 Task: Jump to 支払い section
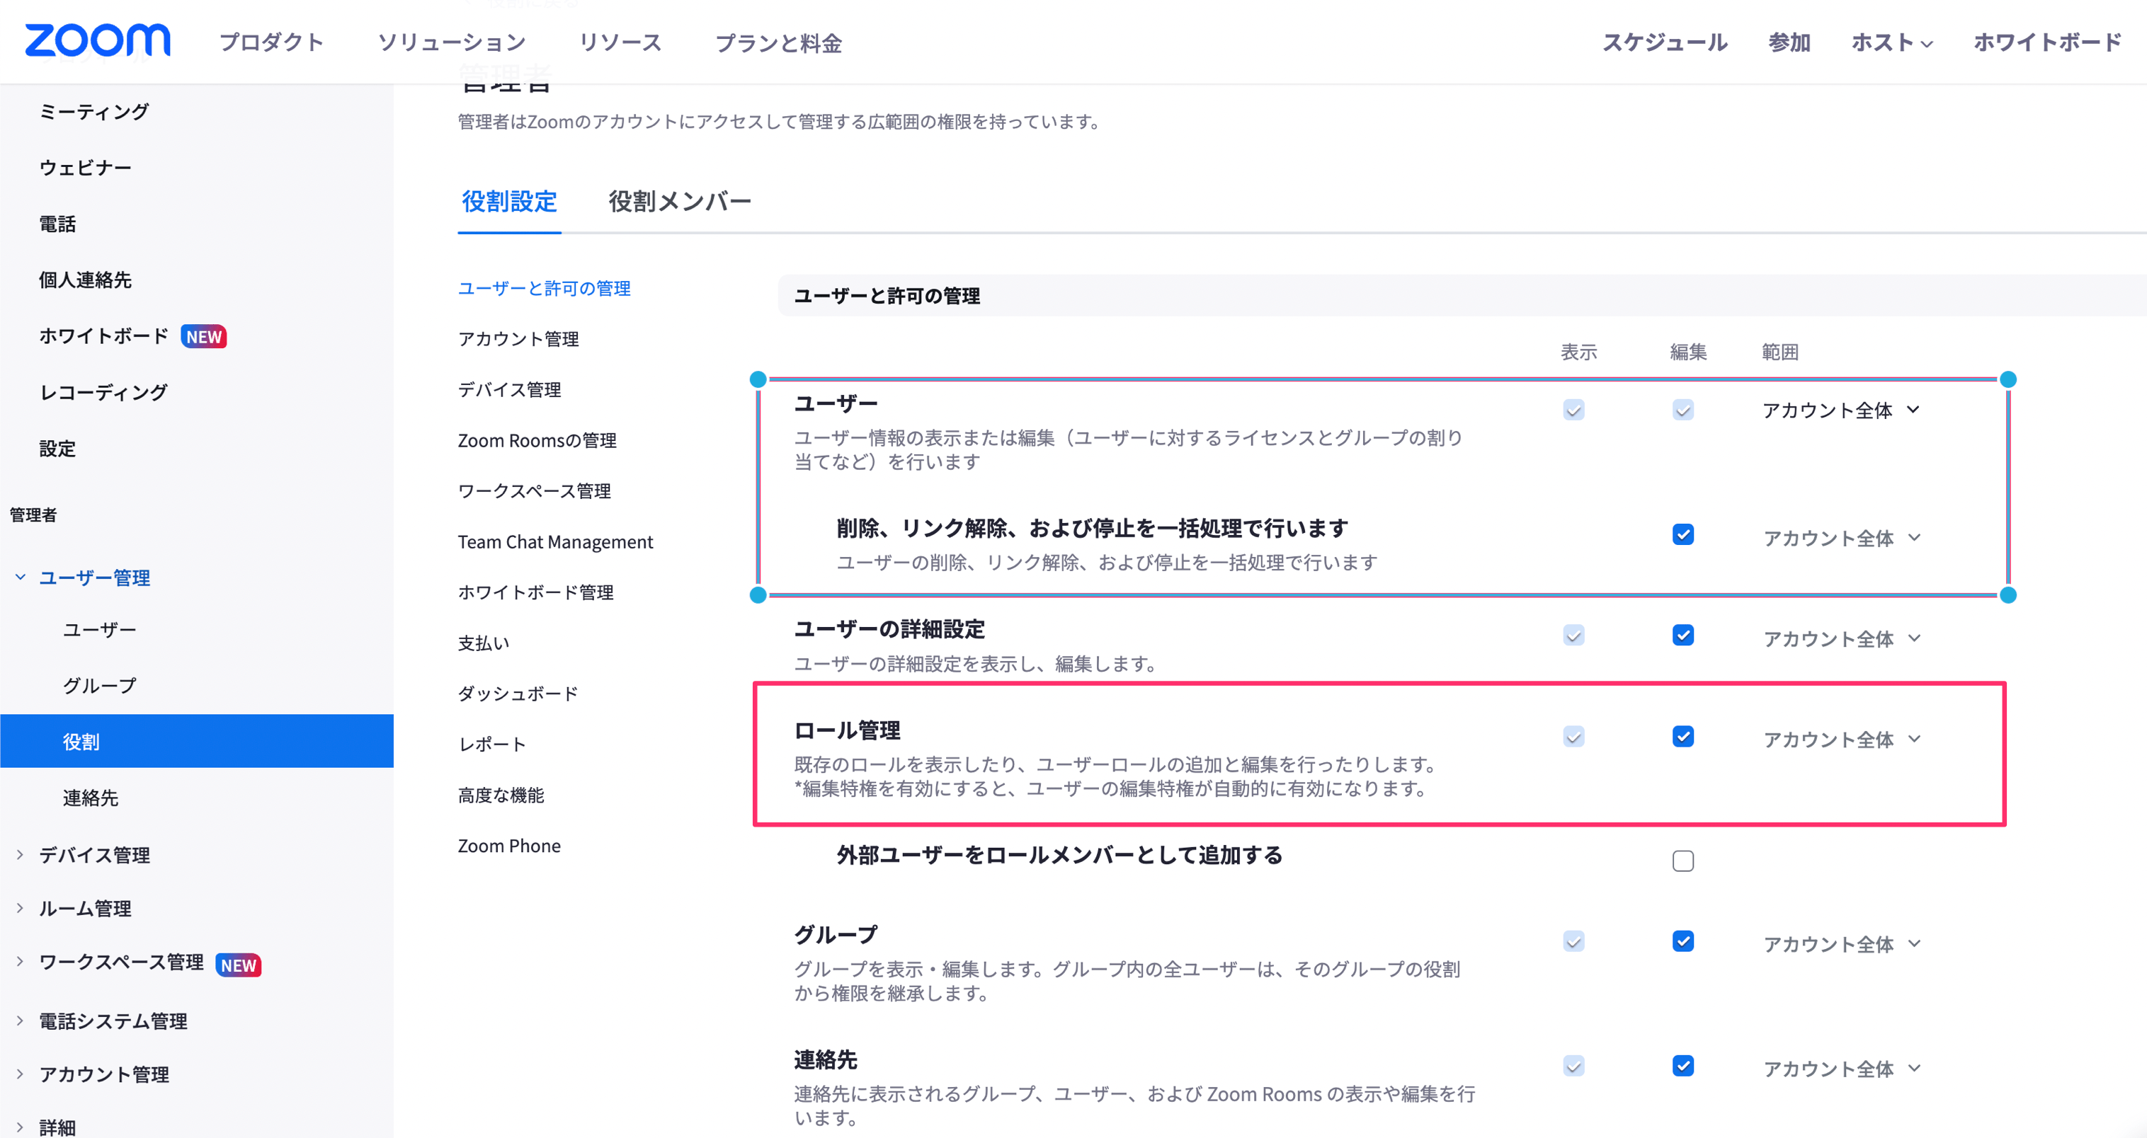pos(484,643)
